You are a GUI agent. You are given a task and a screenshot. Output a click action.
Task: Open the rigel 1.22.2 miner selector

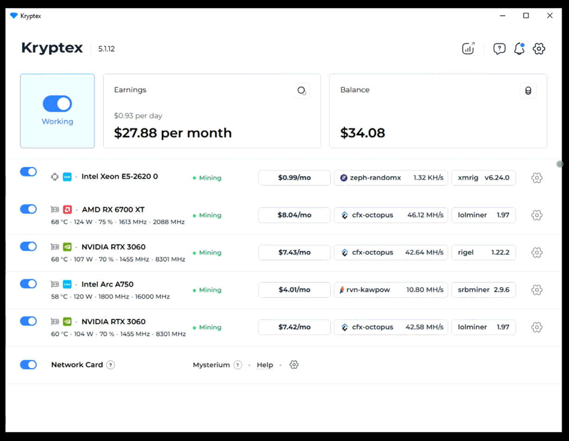coord(483,253)
